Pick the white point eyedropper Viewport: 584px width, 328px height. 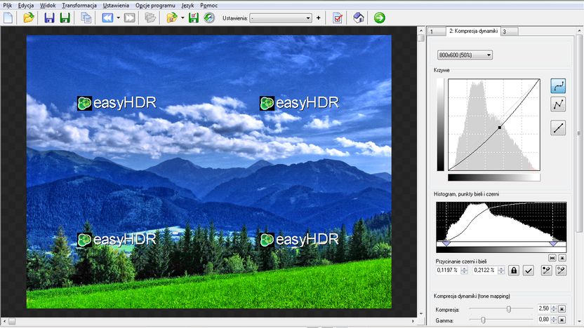(561, 271)
